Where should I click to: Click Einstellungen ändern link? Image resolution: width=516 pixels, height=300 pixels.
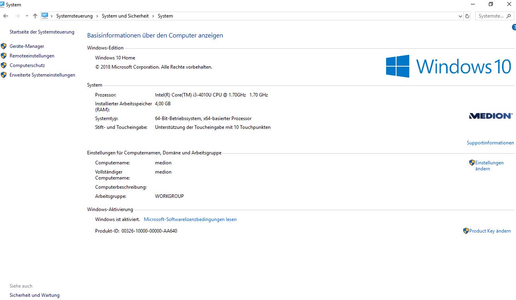click(489, 166)
